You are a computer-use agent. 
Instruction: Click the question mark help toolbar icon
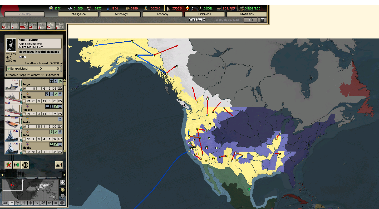coord(15,26)
